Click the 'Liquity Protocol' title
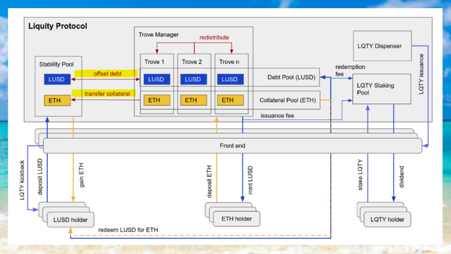451x254 pixels. (x=58, y=26)
